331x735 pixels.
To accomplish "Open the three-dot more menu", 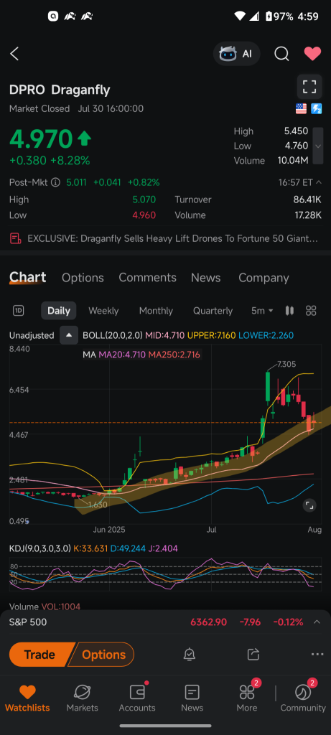I will [x=317, y=655].
